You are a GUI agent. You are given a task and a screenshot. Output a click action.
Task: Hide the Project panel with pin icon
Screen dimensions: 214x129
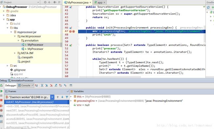pos(60,2)
